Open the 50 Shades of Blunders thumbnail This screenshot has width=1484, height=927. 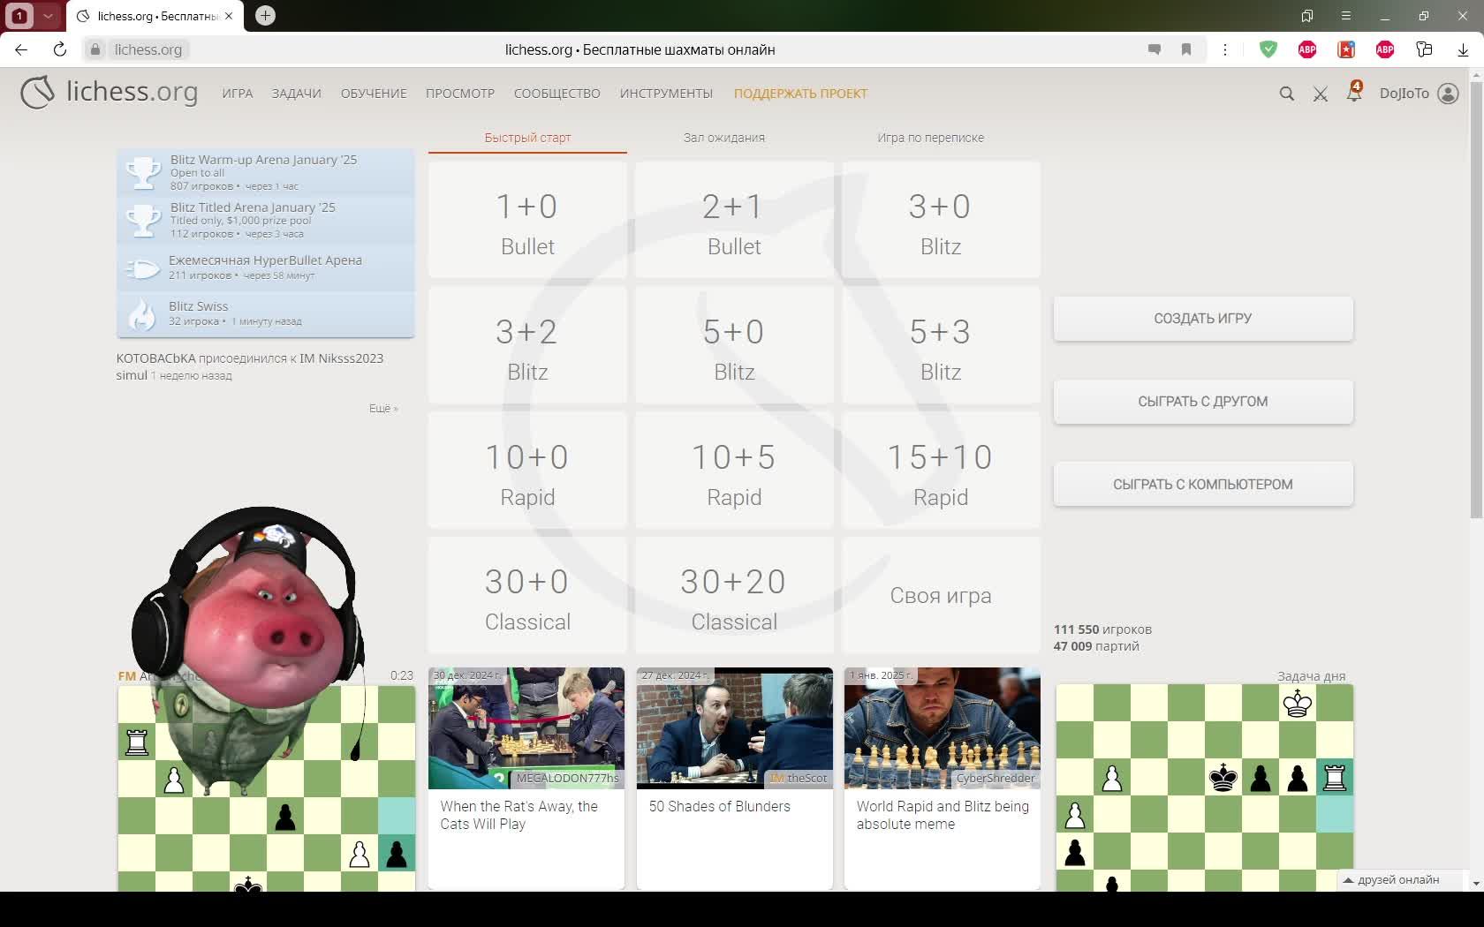(734, 728)
